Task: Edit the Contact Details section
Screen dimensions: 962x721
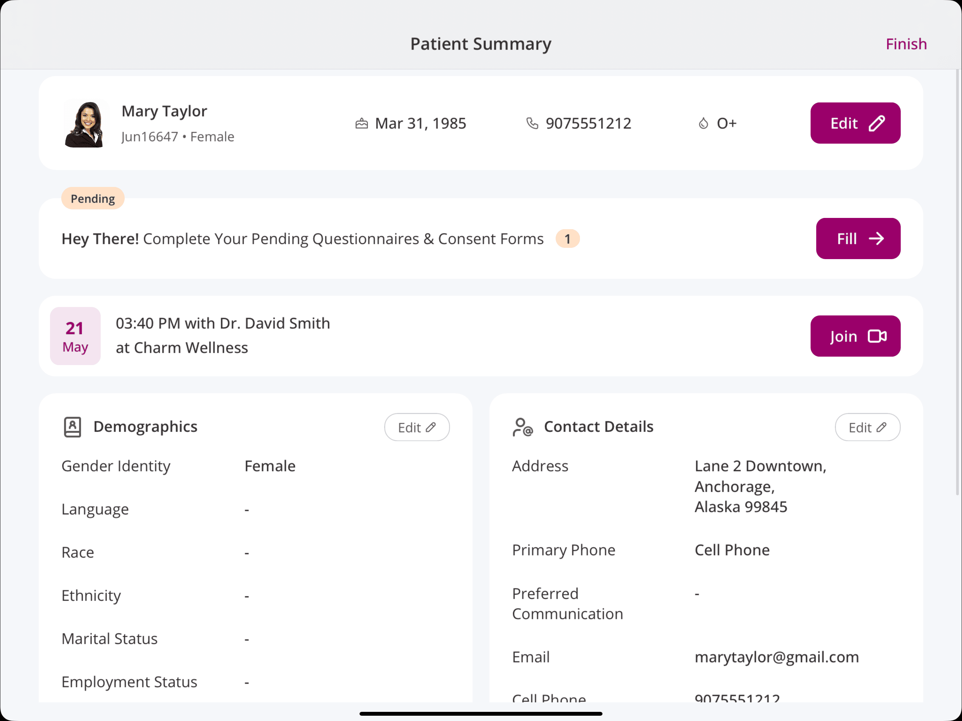Action: point(867,427)
